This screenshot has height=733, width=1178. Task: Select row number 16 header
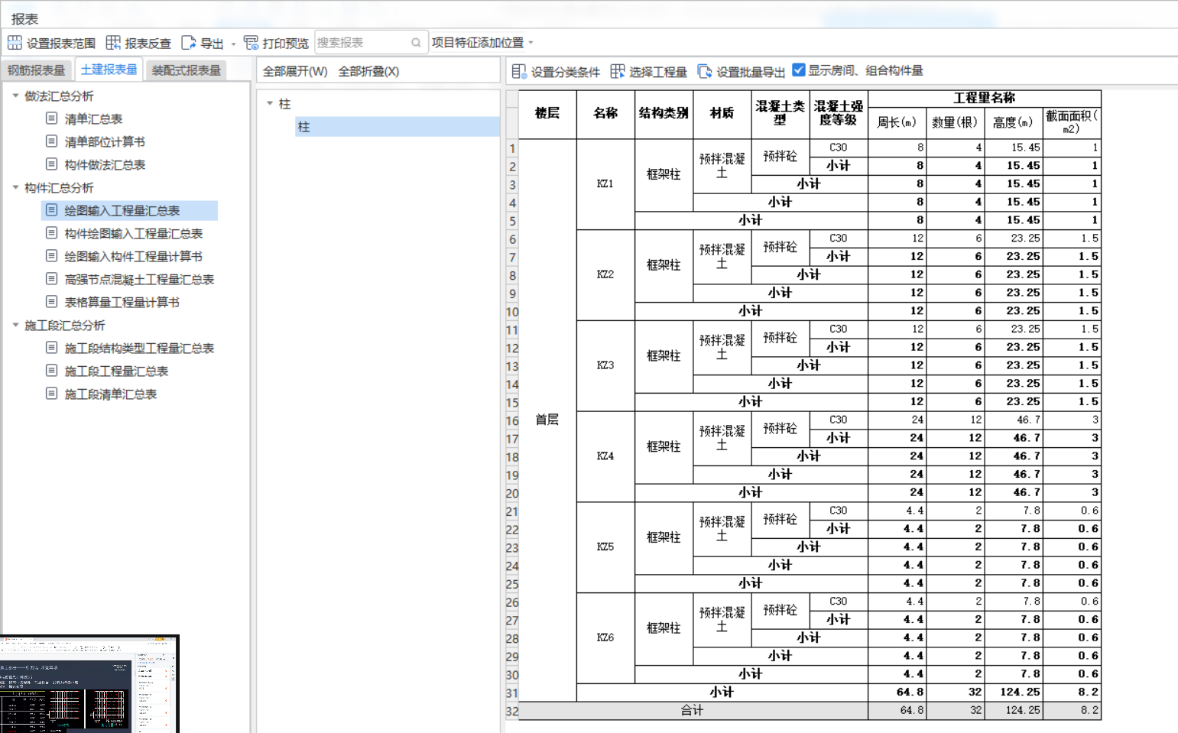click(512, 420)
